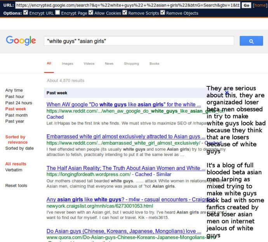Open Cached link under first reddit result
The height and width of the screenshot is (242, 268).
click(55, 117)
